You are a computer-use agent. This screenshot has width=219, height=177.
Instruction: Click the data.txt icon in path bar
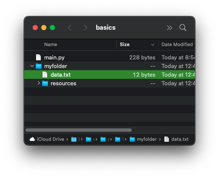tap(167, 139)
